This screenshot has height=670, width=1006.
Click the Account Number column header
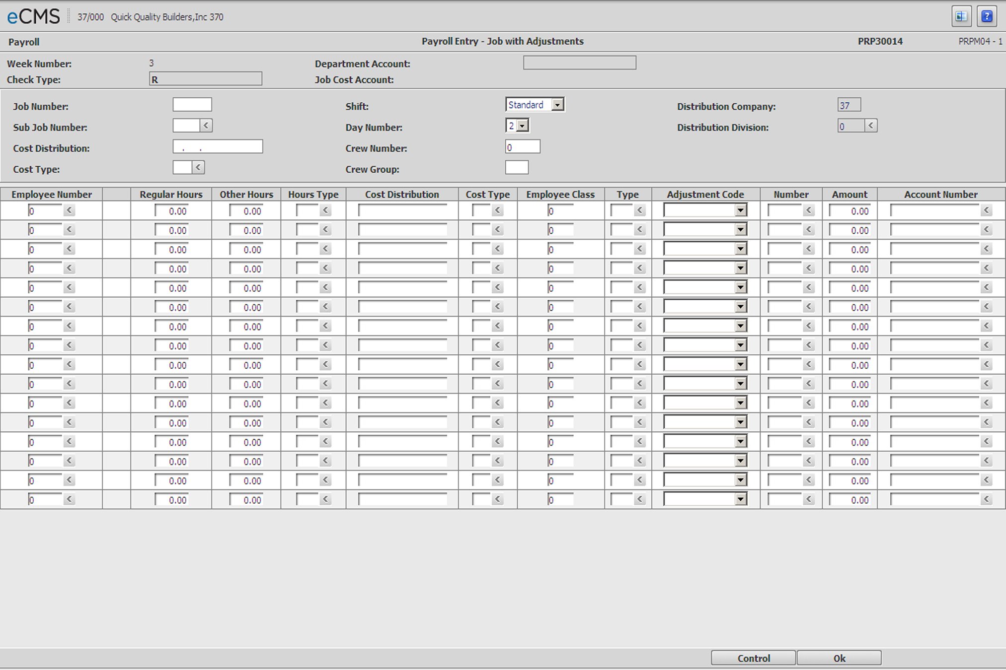click(940, 195)
